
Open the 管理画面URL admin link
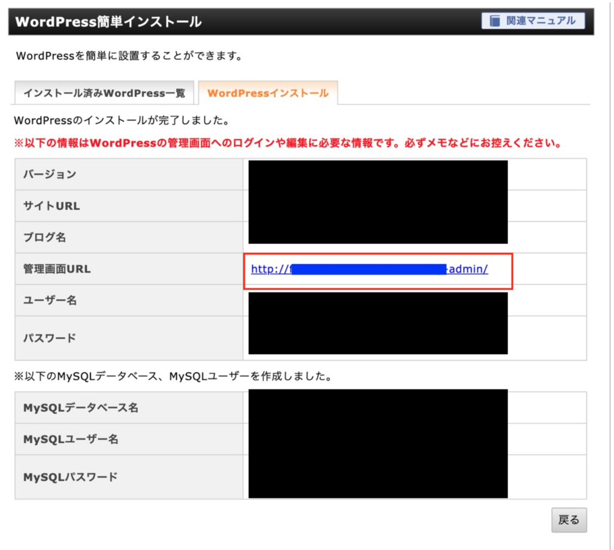[369, 269]
